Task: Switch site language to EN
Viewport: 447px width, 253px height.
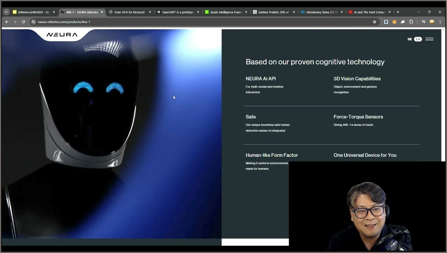Action: click(x=418, y=39)
